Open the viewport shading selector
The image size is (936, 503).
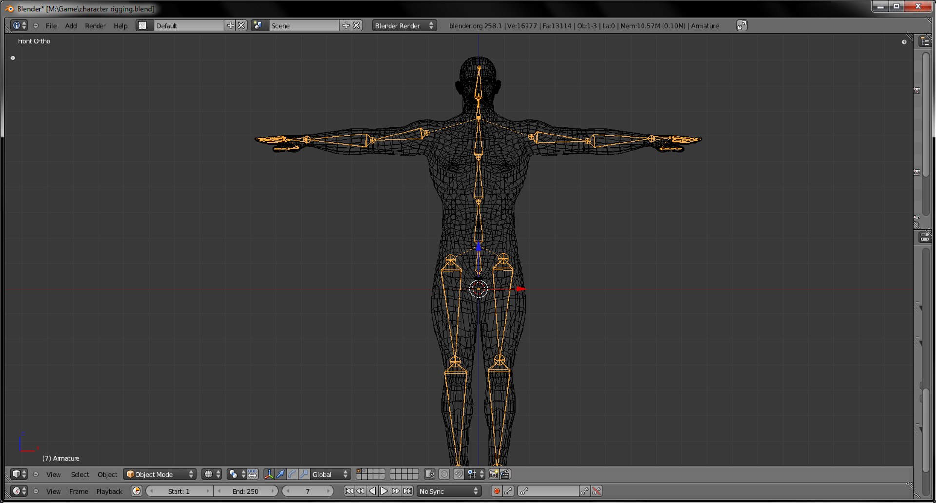coord(212,474)
